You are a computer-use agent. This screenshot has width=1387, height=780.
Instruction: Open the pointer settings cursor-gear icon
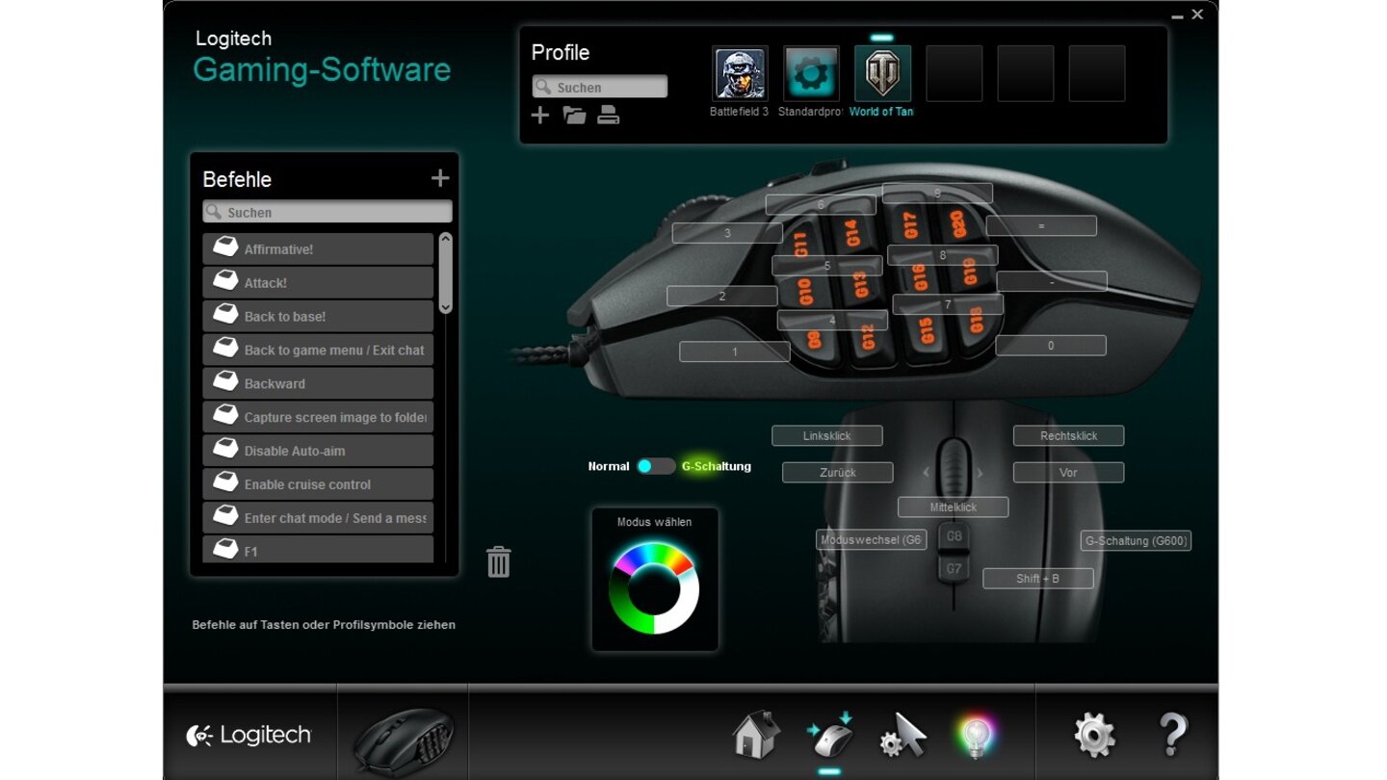pyautogui.click(x=903, y=735)
